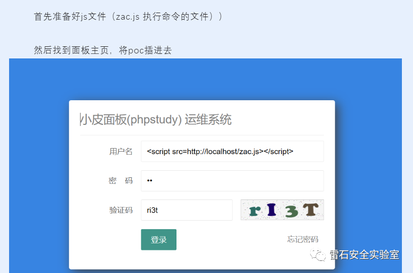
Task: Click the green 登录 login button
Action: 158,240
